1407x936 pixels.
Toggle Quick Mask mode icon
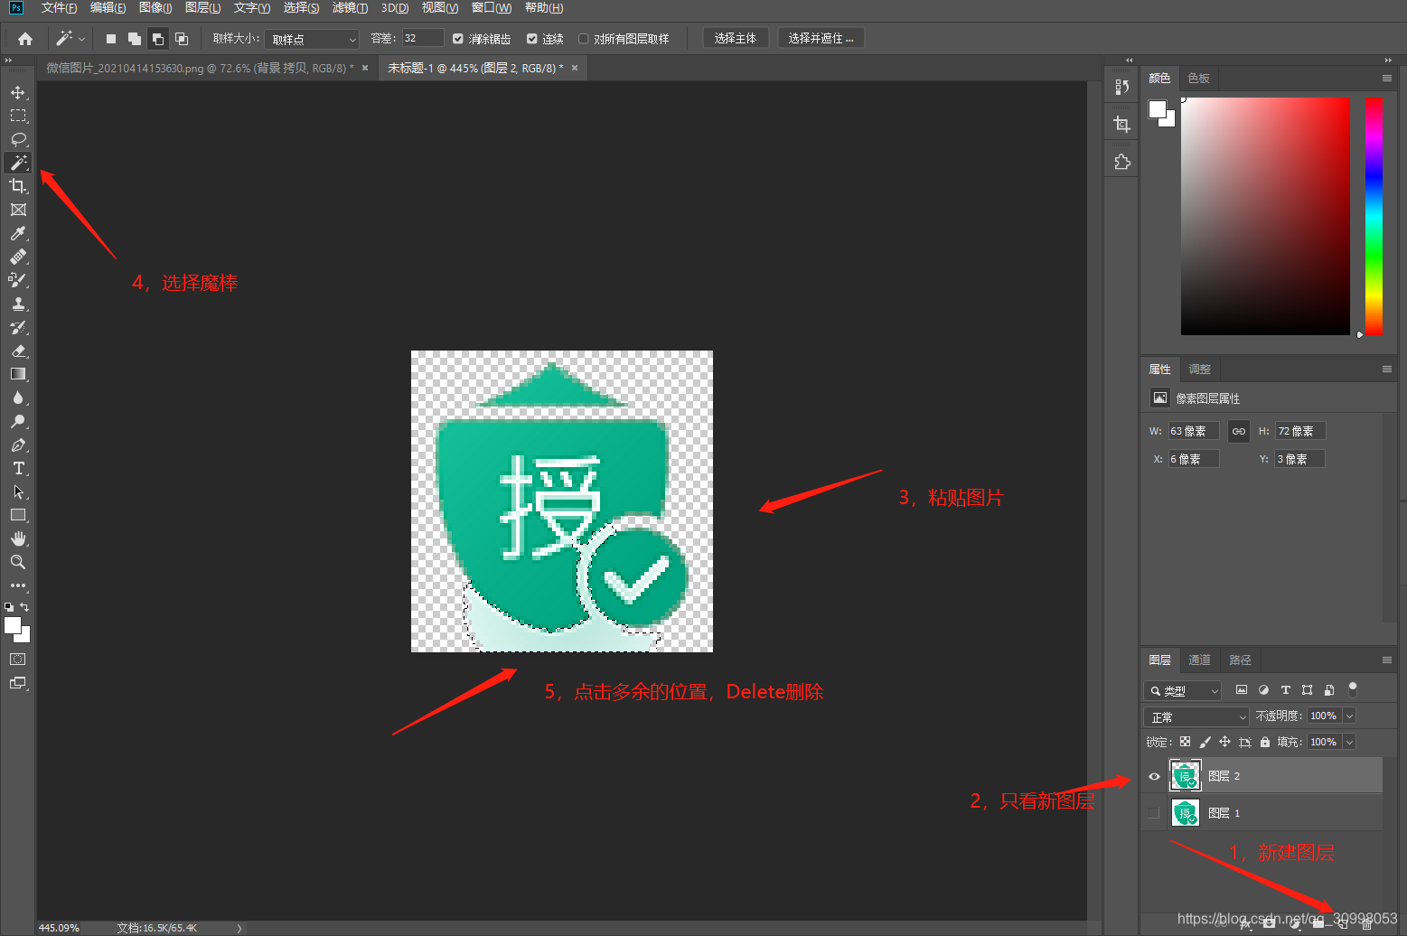[x=18, y=660]
